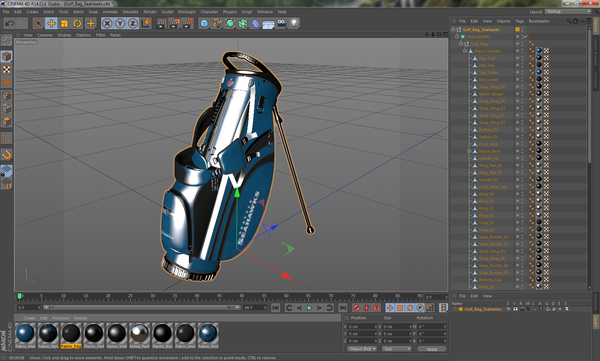
Task: Open the Size mode dropdown
Action: pyautogui.click(x=396, y=349)
